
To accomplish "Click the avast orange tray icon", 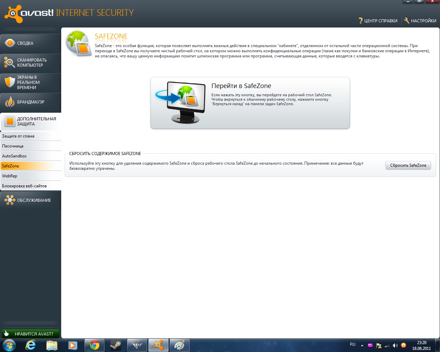I will pos(404,345).
